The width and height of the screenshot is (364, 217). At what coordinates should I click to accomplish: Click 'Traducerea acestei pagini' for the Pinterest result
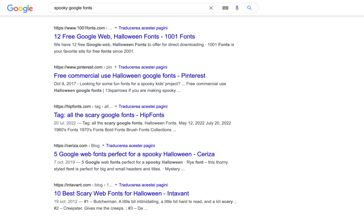pos(143,67)
